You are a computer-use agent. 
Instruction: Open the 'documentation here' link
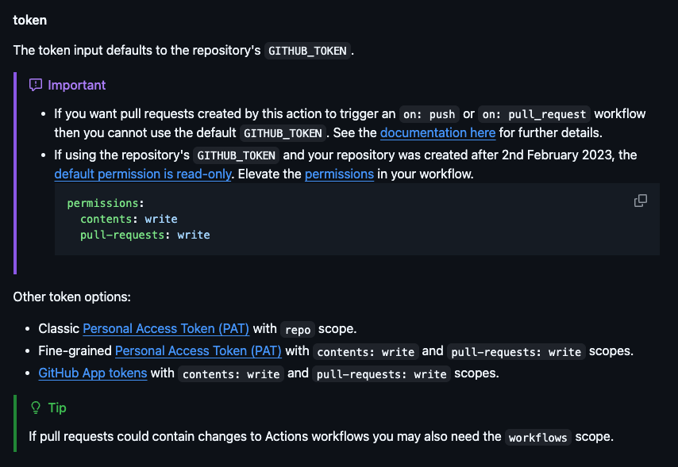(x=437, y=132)
